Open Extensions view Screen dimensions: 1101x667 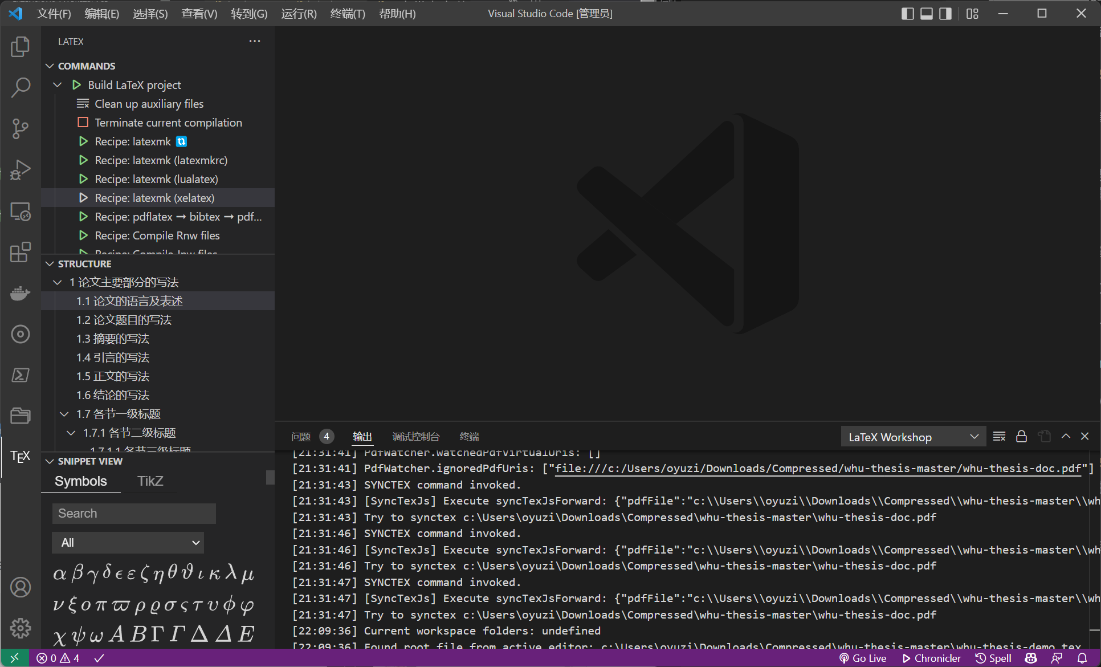[x=21, y=252]
